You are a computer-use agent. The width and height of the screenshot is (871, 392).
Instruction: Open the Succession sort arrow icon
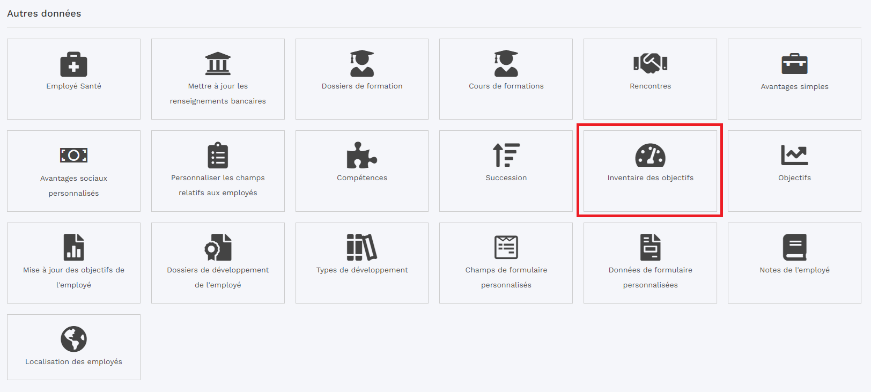tap(506, 156)
